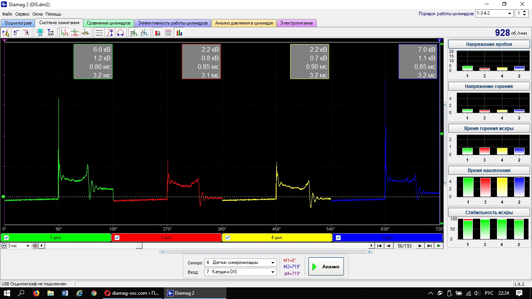Screen dimensions: 532x299
Task: Click the 1234 cylinder numbering icon
Action: (x=51, y=33)
